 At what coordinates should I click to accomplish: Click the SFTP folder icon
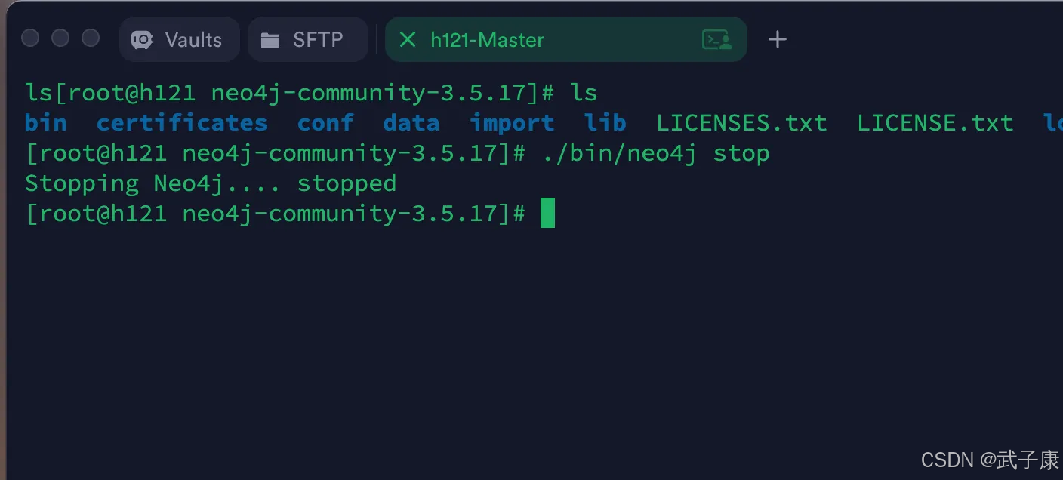point(270,40)
